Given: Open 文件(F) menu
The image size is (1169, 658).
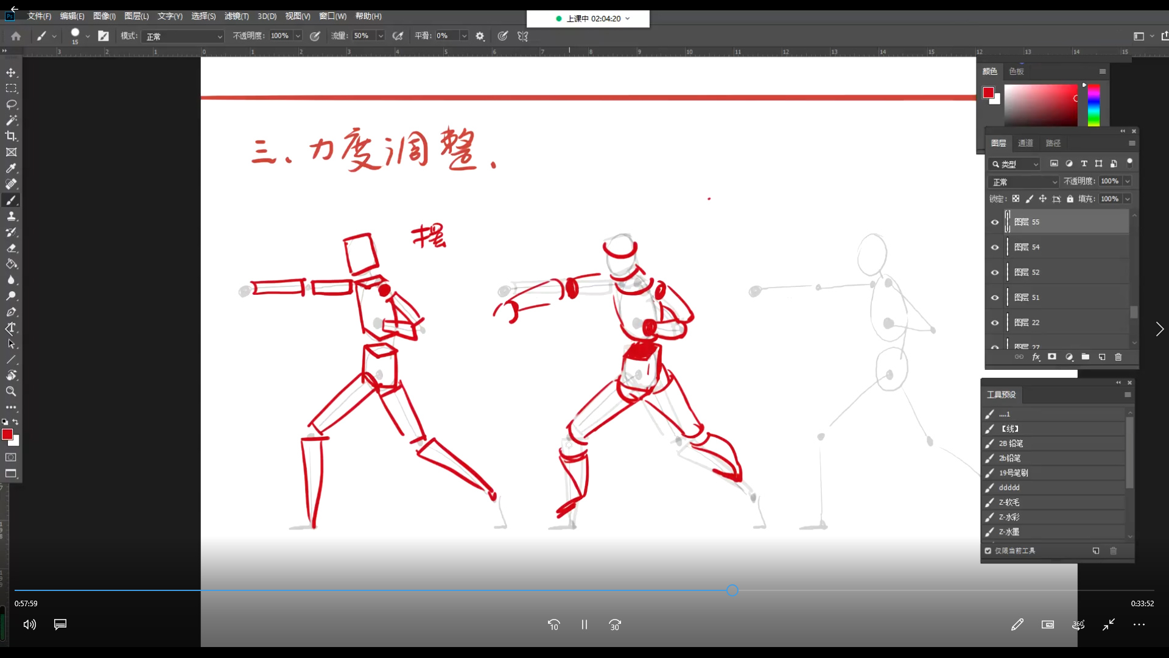Looking at the screenshot, I should coord(40,16).
